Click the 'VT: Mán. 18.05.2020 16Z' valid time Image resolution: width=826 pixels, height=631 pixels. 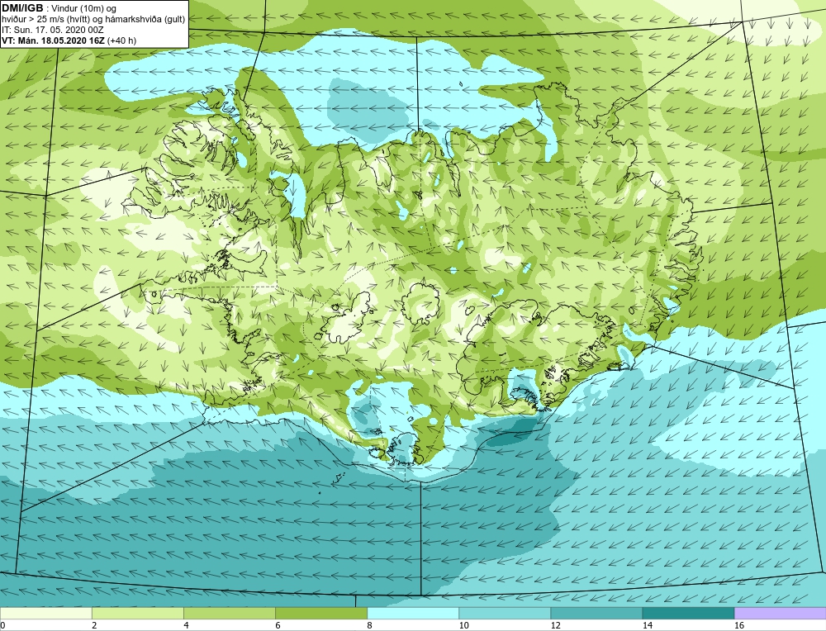pyautogui.click(x=53, y=40)
